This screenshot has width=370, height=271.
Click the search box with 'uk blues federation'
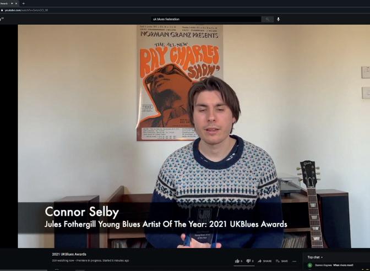point(206,19)
